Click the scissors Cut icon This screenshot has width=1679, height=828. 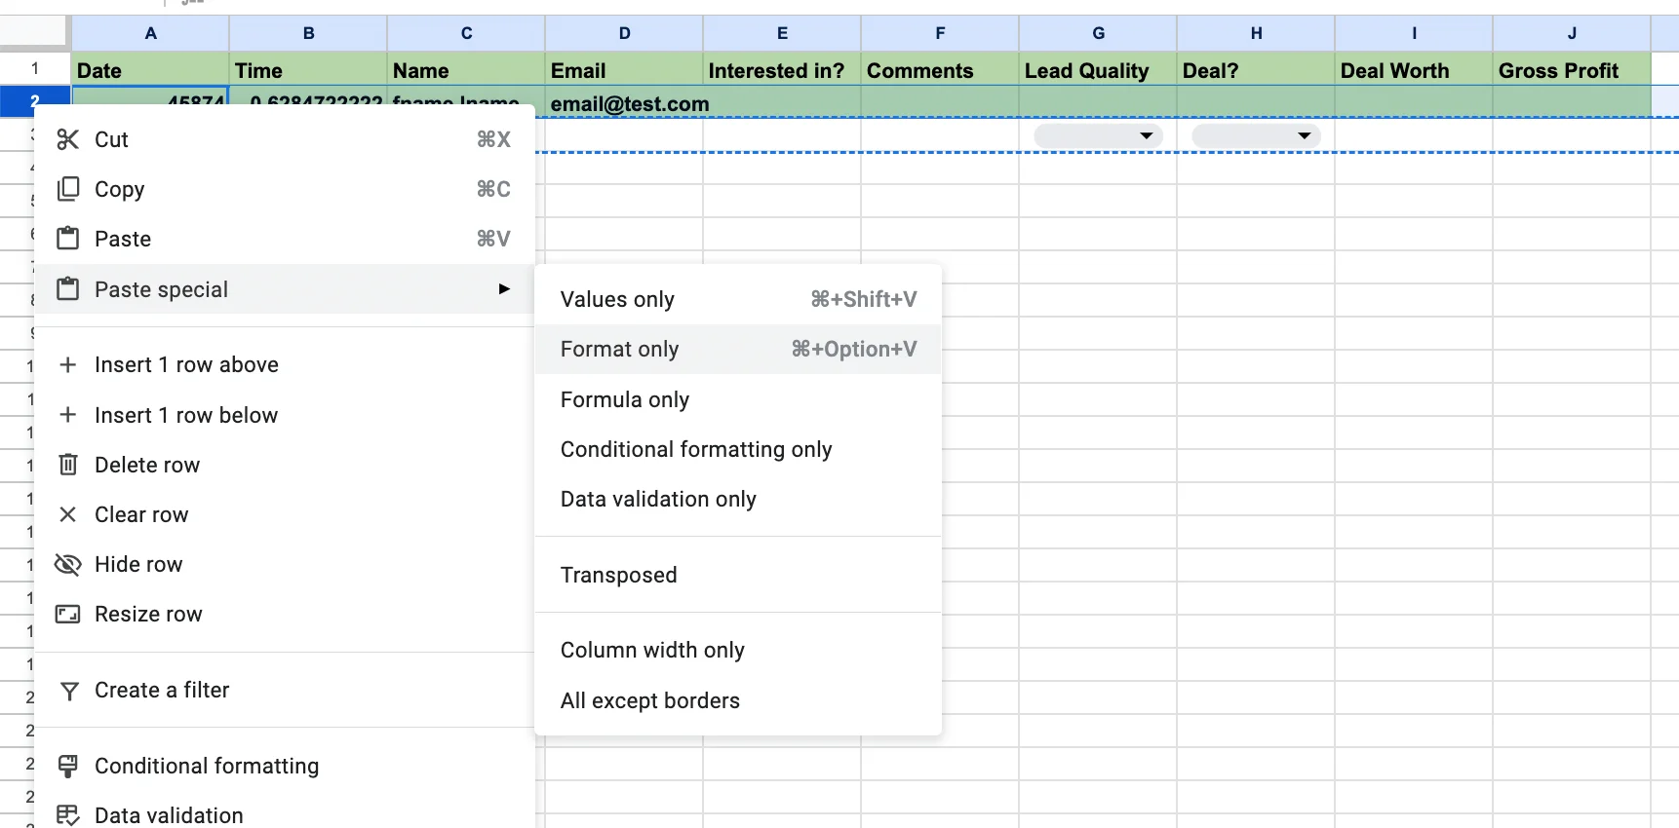point(67,139)
